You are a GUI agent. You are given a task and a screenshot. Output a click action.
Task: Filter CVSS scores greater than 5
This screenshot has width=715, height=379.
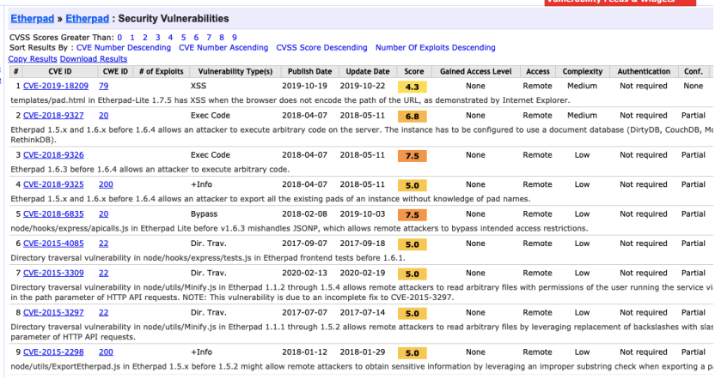pos(183,38)
